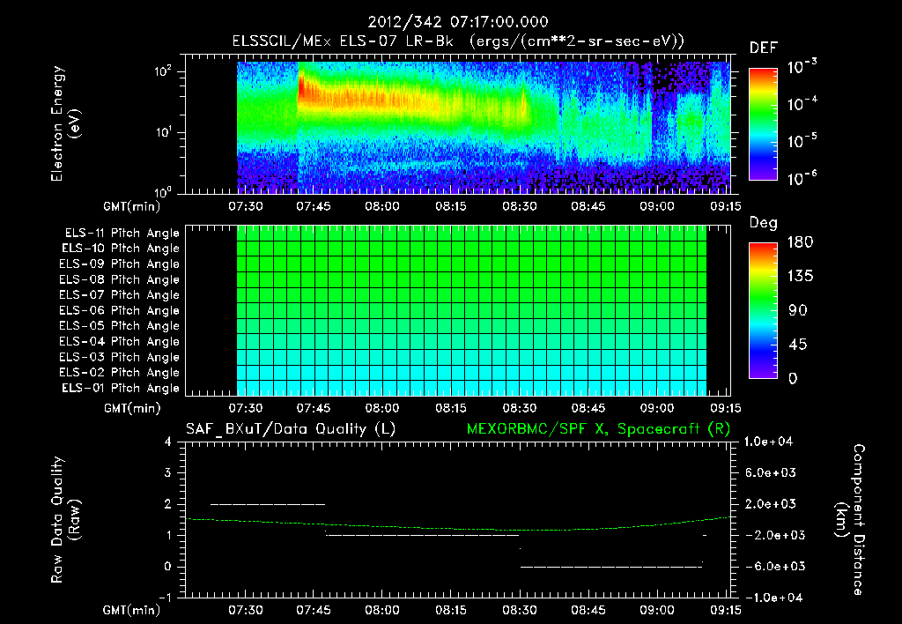Click the 08:30 tick label under pitch panel
This screenshot has width=902, height=624.
(x=520, y=409)
